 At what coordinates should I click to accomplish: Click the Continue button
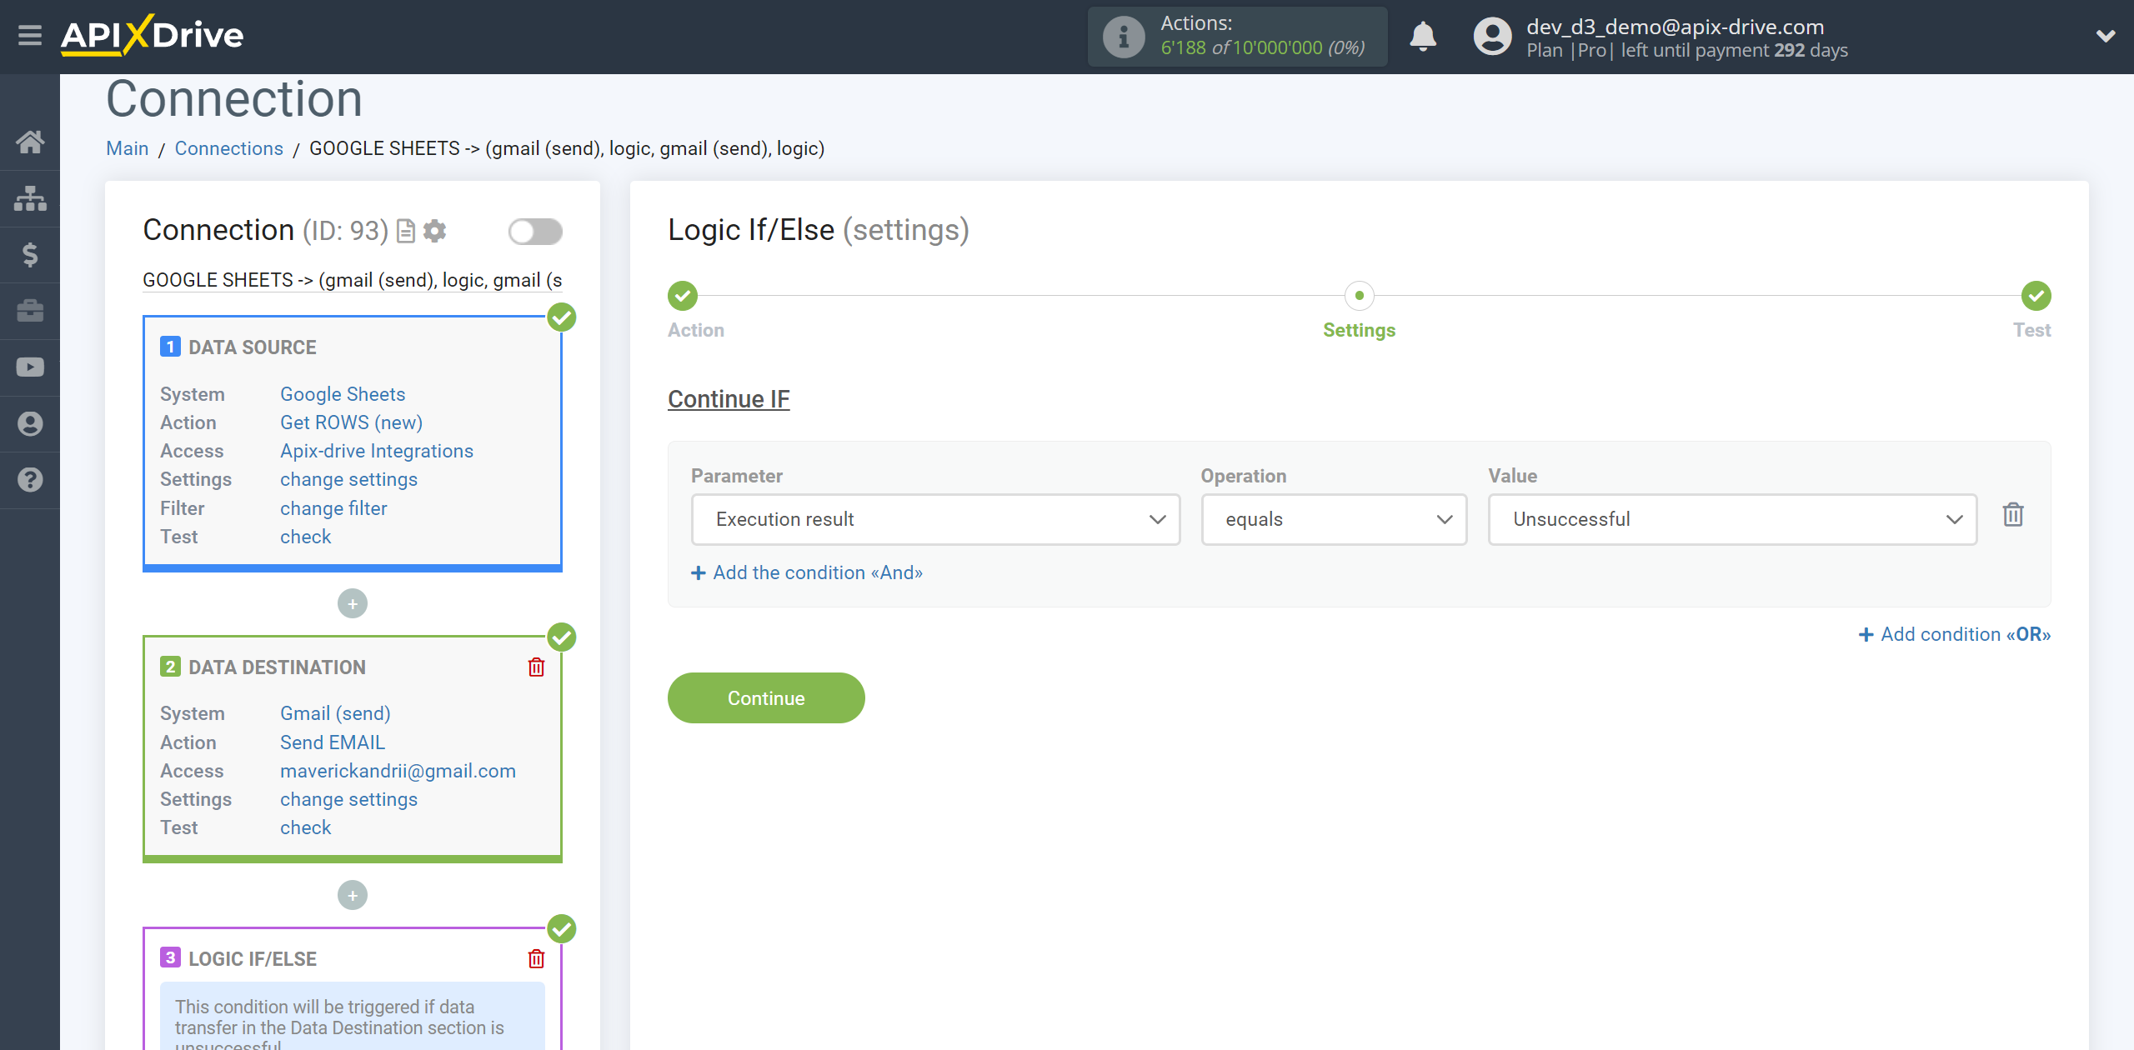click(x=766, y=697)
